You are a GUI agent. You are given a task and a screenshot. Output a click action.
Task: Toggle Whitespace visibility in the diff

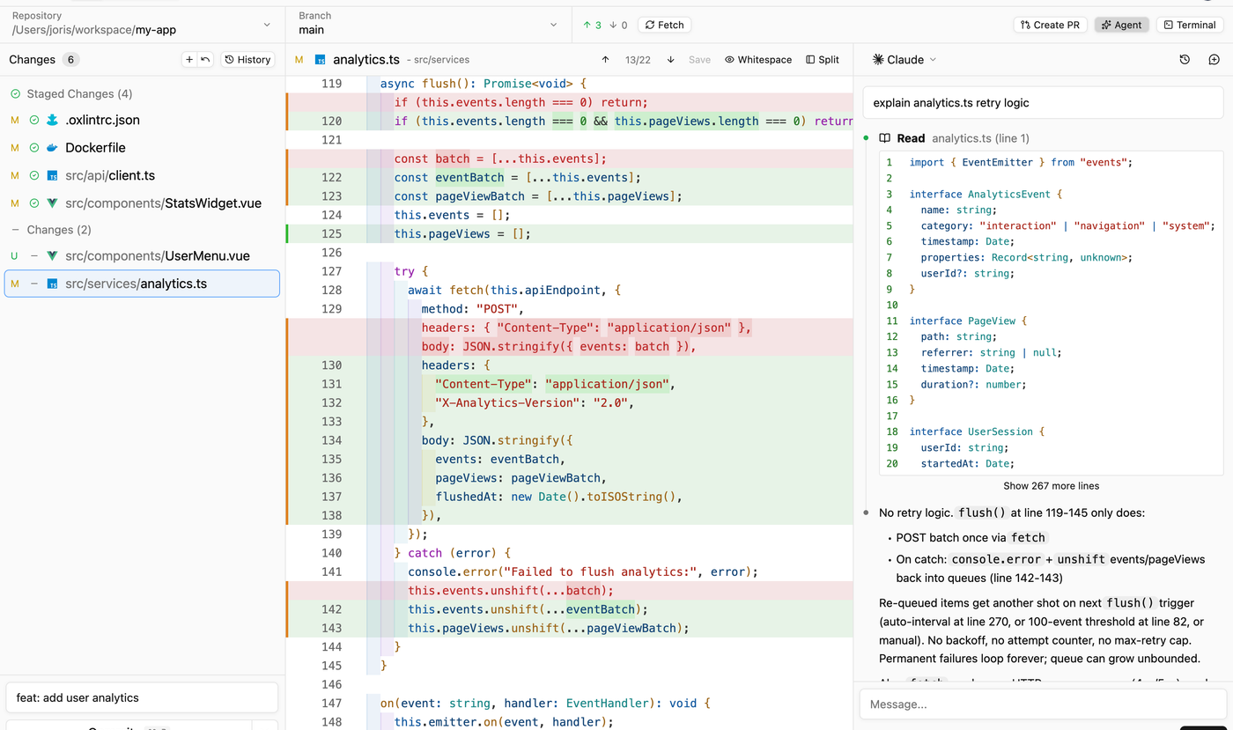coord(758,60)
